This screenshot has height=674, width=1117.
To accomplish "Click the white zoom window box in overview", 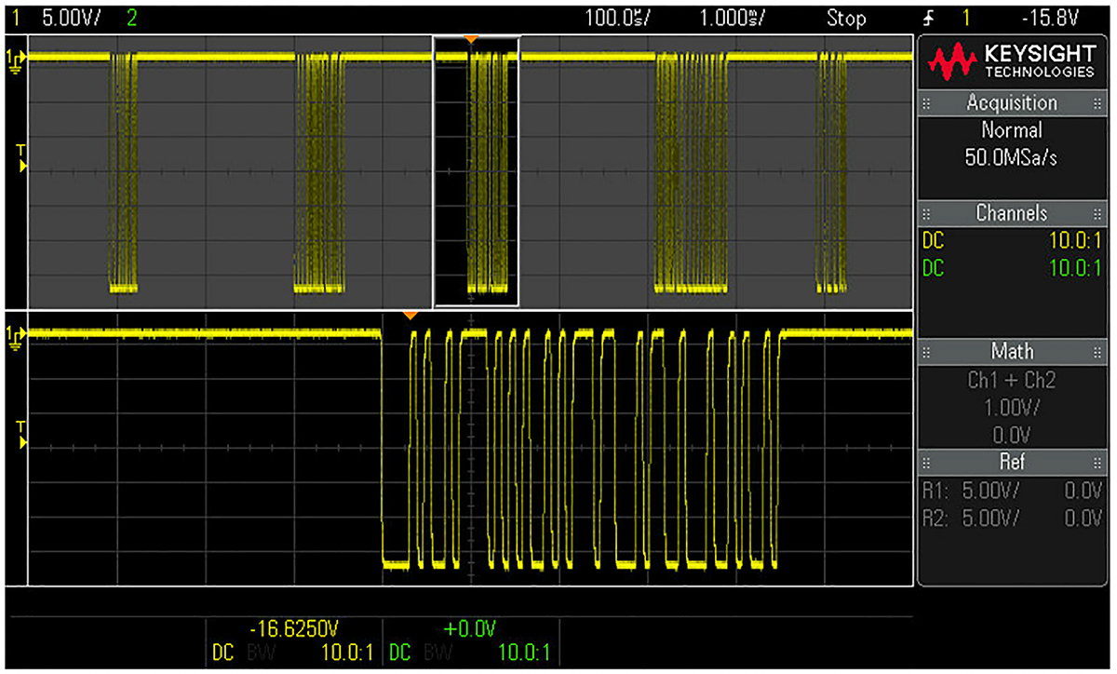I will click(476, 171).
